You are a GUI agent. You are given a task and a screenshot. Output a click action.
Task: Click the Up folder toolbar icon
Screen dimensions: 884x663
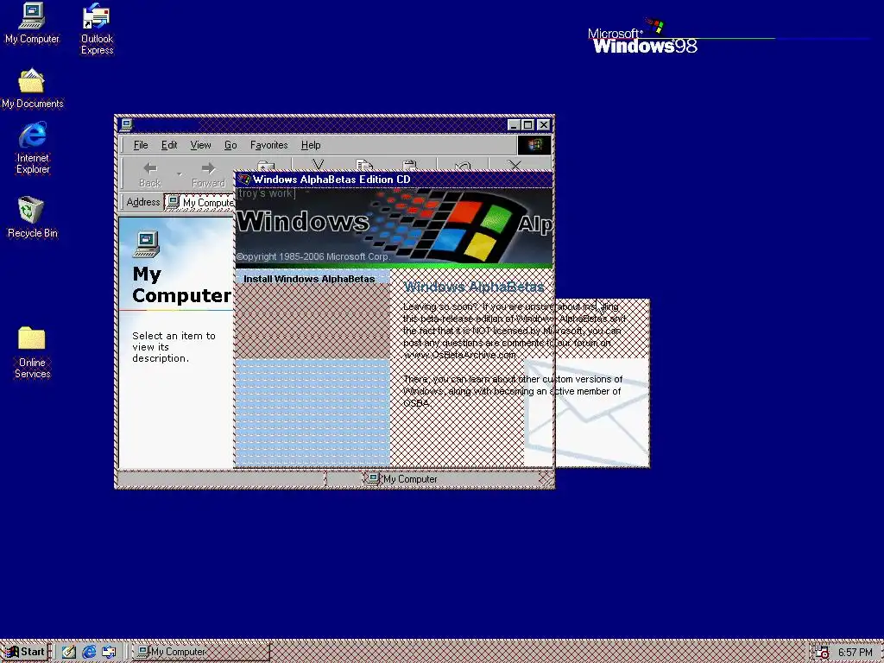tap(266, 166)
